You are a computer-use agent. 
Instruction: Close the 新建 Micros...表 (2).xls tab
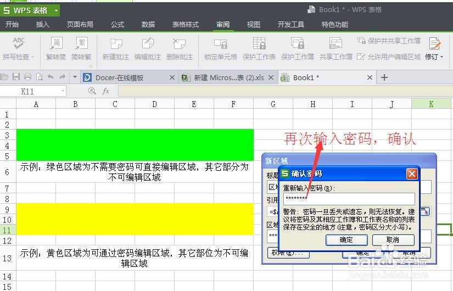[271, 77]
